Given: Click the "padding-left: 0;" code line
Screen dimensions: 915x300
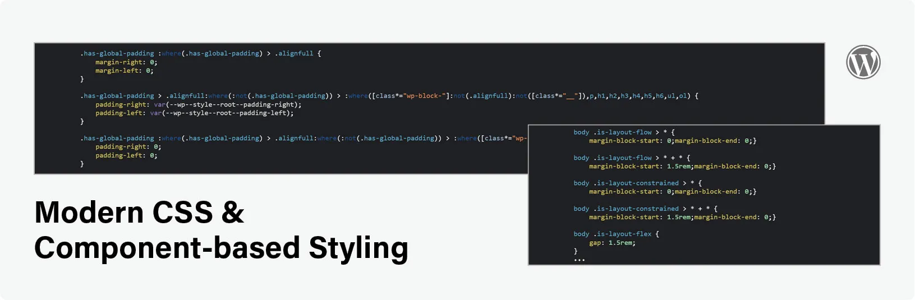Looking at the screenshot, I should 126,155.
